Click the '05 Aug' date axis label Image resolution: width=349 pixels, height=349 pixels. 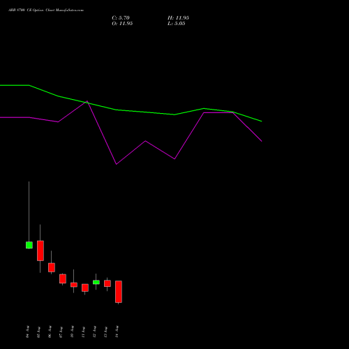39,332
